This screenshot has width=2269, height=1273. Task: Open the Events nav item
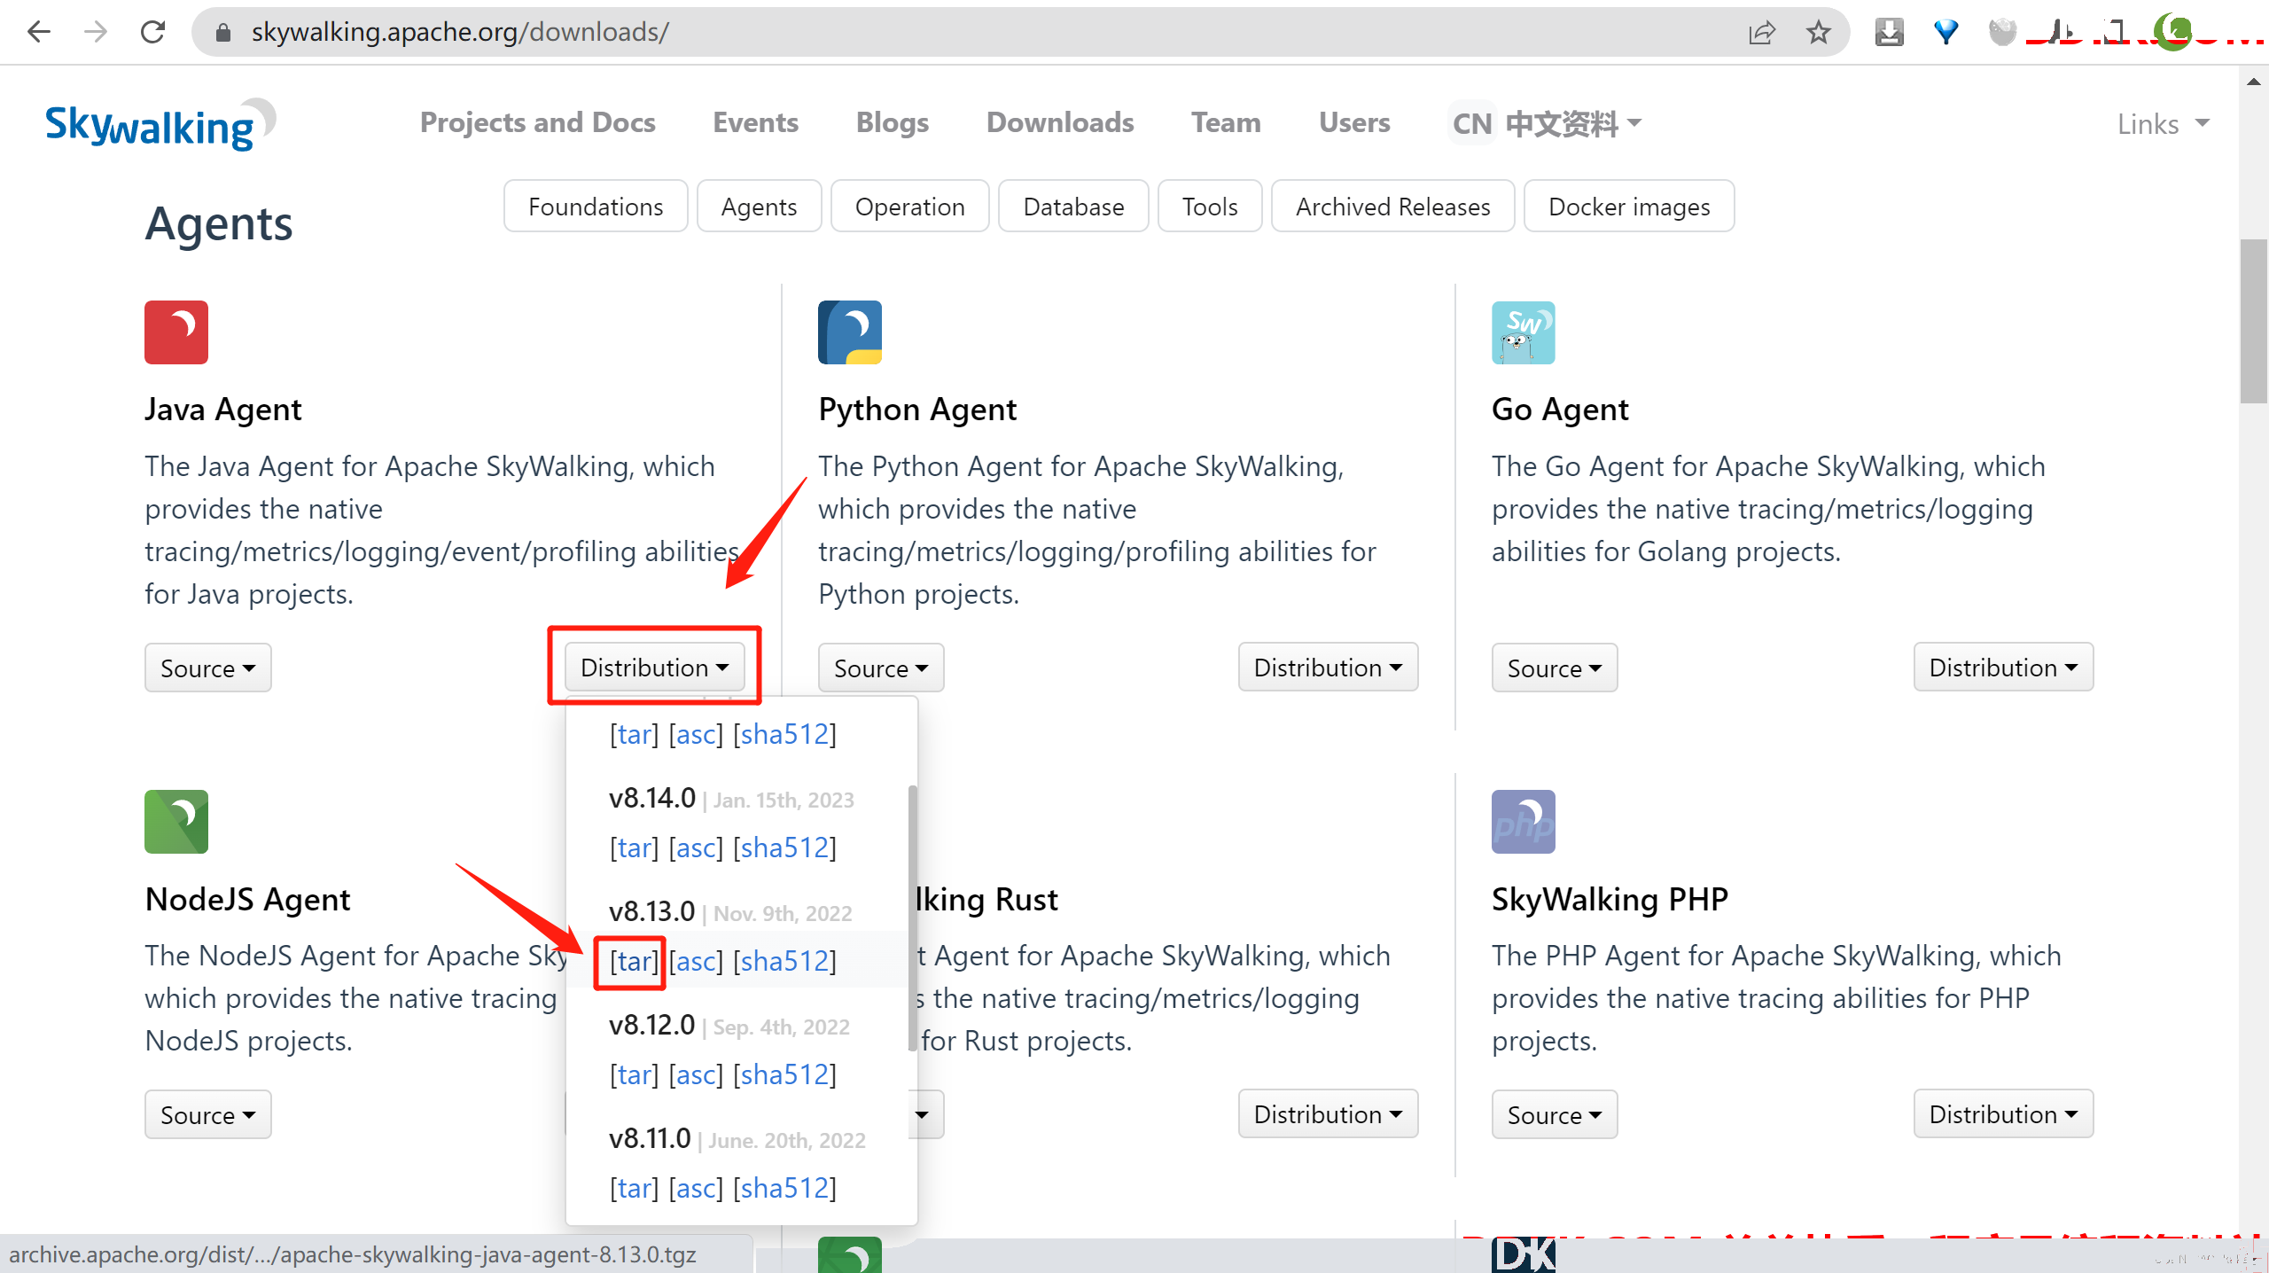(x=755, y=122)
